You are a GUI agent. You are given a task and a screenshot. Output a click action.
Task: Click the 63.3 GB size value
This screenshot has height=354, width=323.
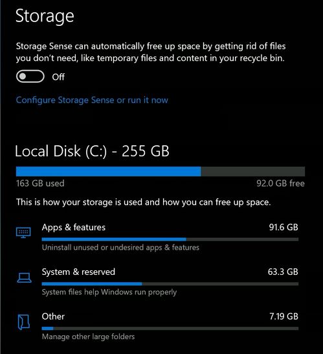283,272
